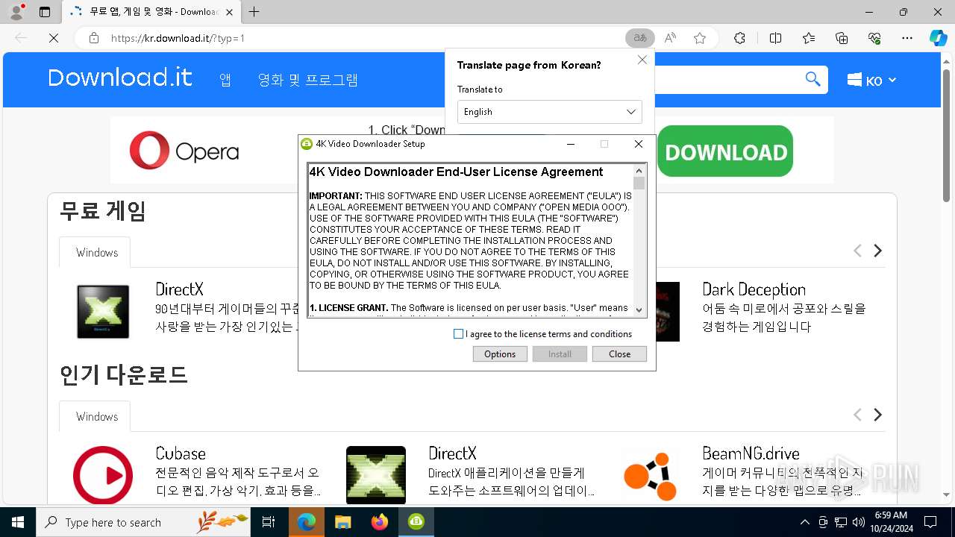This screenshot has height=537, width=955.
Task: Open DirectX icon in 인기 다운로드
Action: pos(376,475)
